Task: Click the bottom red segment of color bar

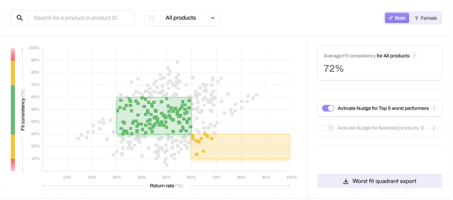Action: (13, 165)
